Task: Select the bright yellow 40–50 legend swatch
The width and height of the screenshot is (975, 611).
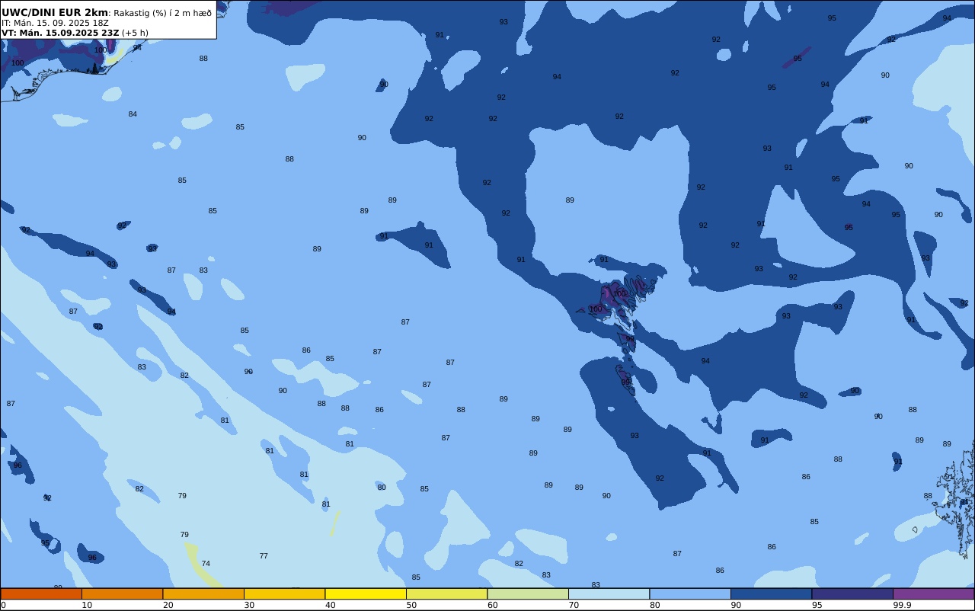Action: 366,593
